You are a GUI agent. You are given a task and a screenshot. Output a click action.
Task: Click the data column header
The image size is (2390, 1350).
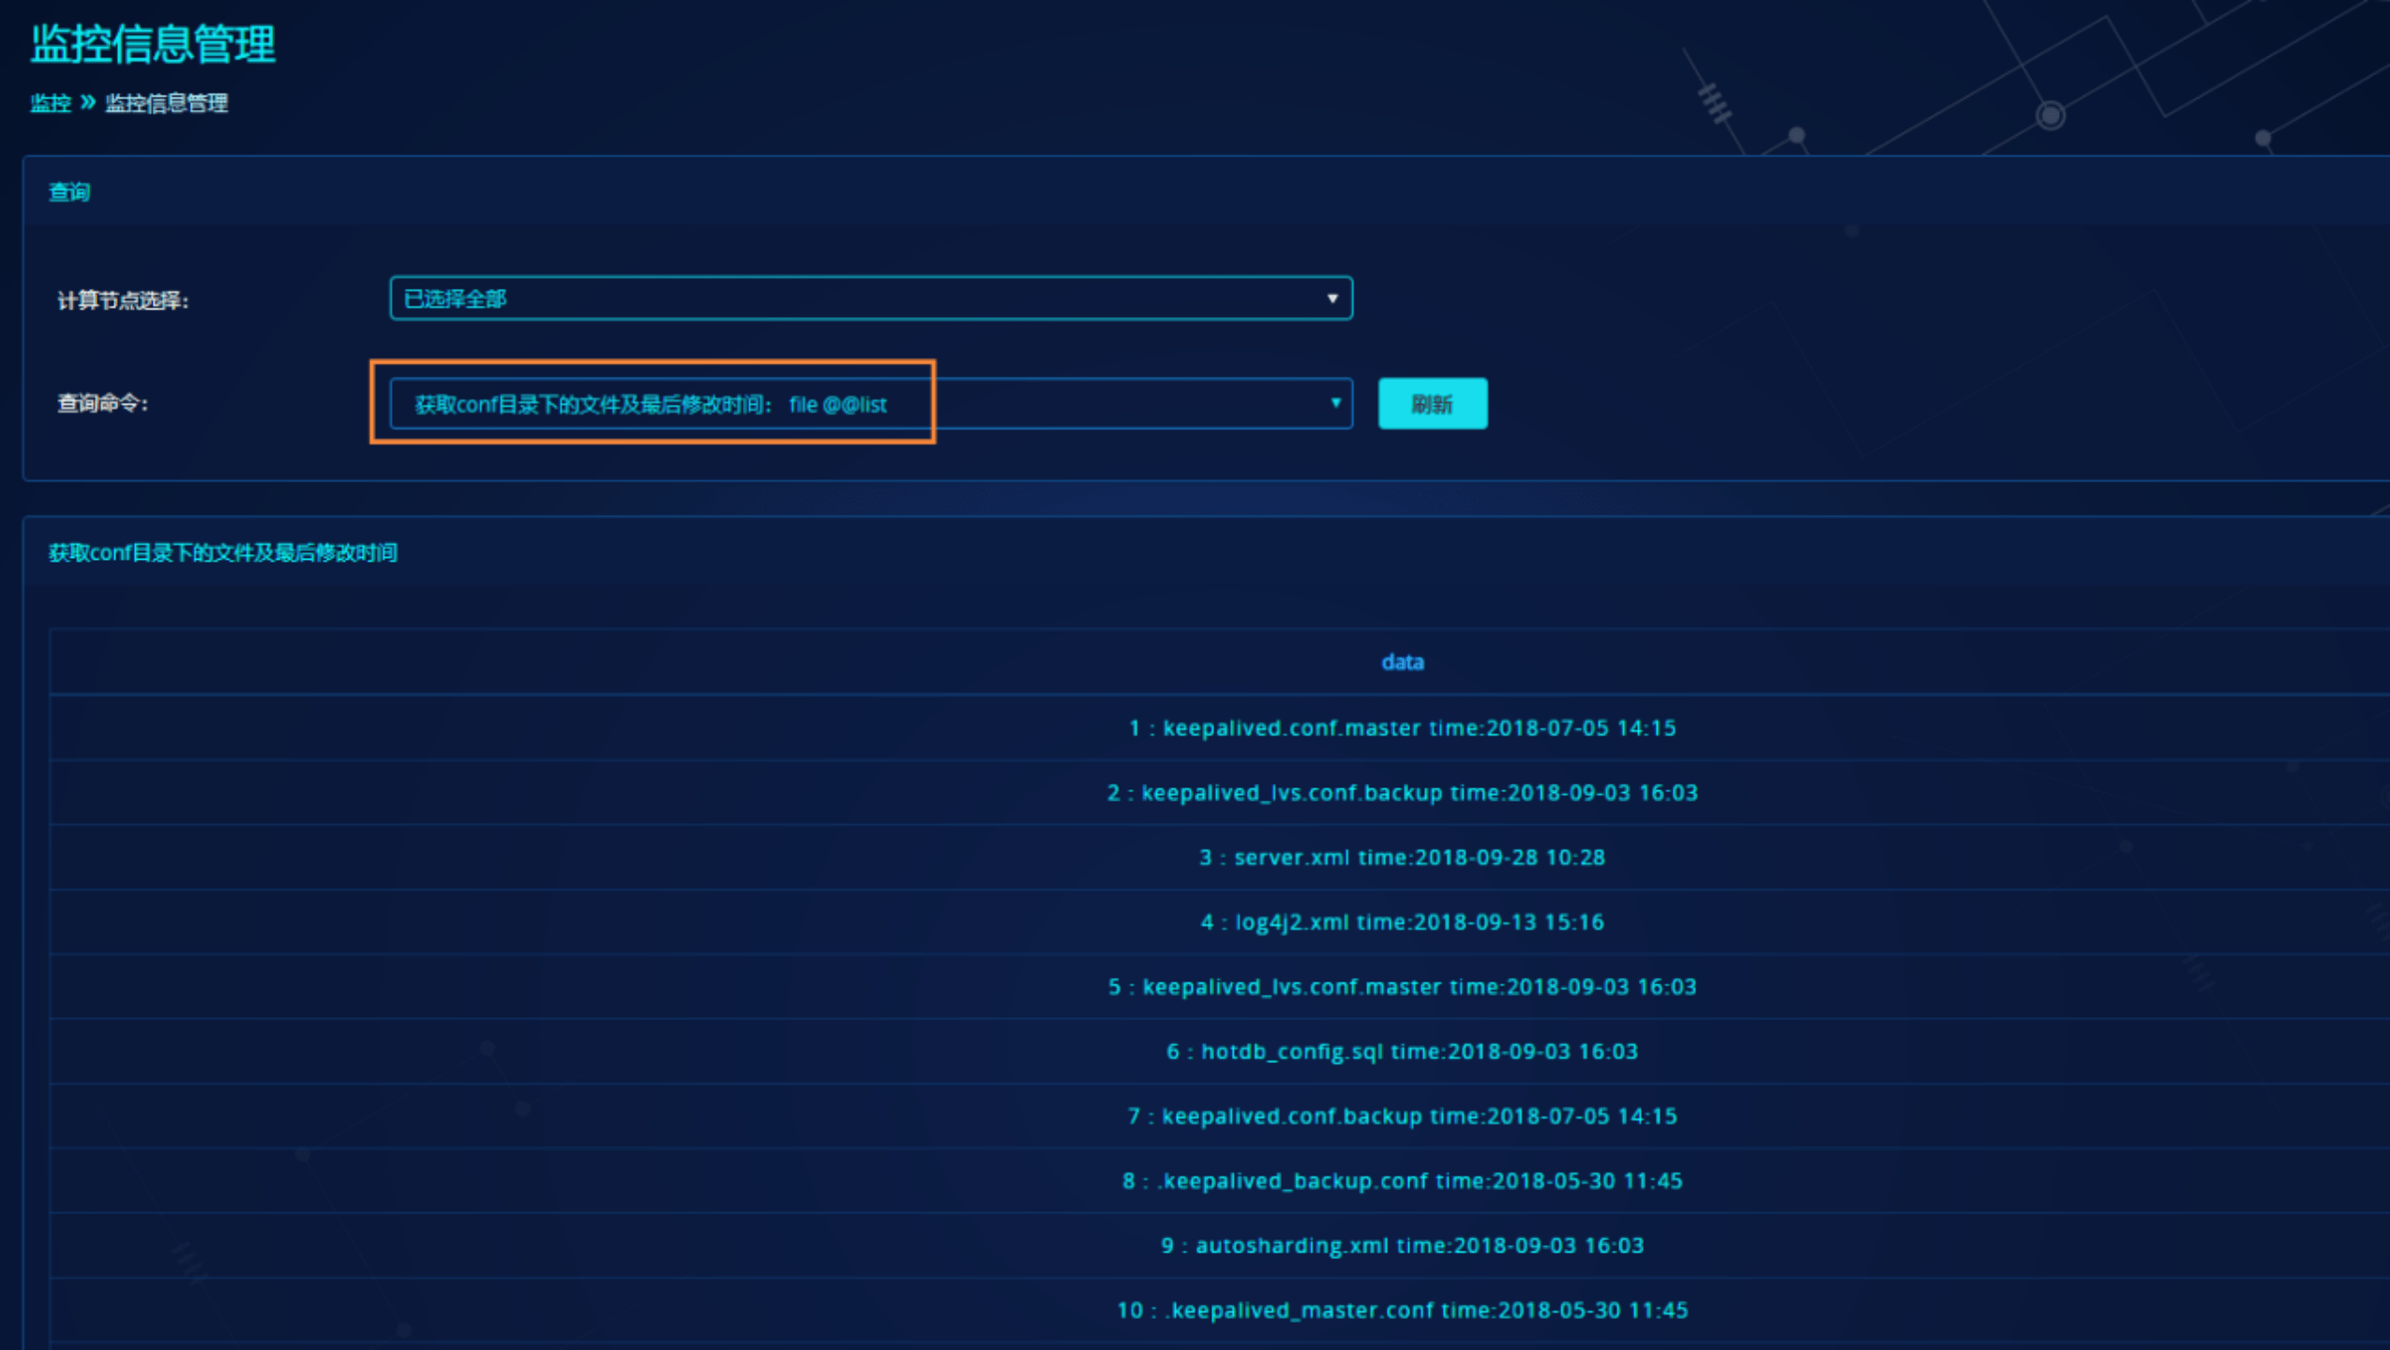tap(1402, 663)
